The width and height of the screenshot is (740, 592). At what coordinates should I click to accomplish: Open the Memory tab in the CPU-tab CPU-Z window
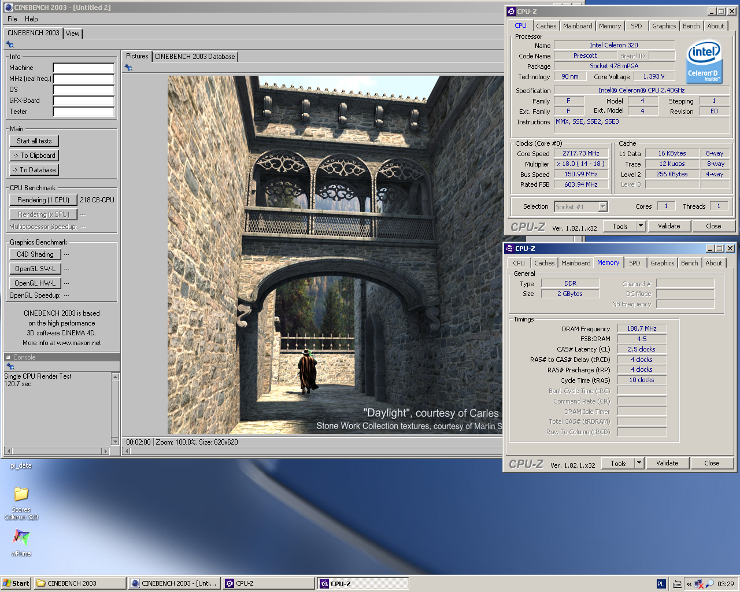tap(610, 26)
